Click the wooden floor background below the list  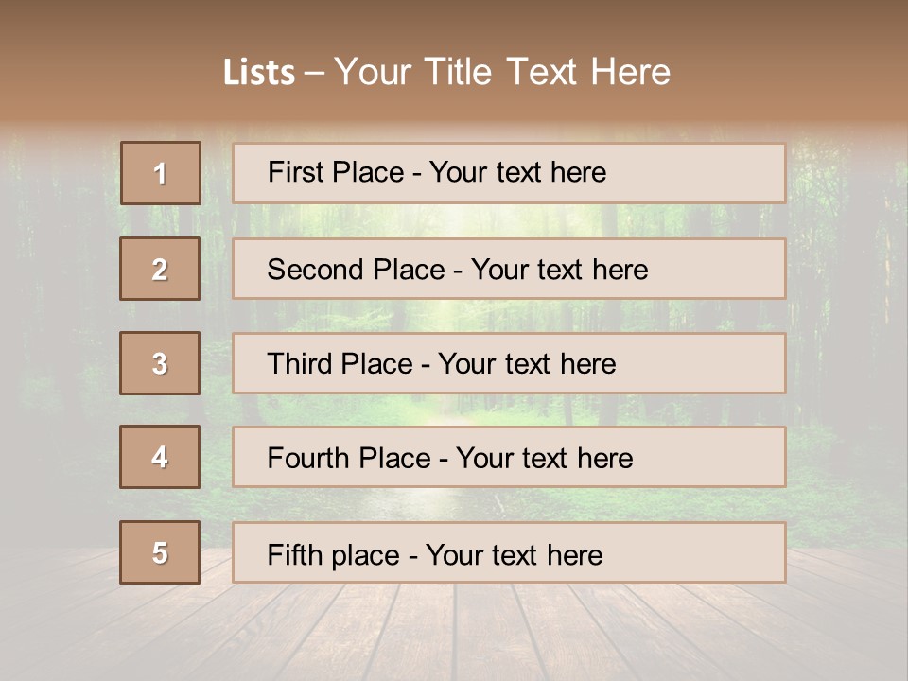453,634
